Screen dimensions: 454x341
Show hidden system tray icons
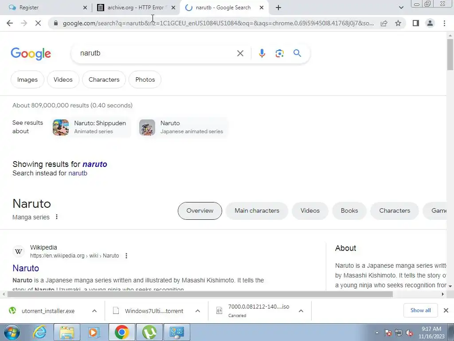(377, 333)
